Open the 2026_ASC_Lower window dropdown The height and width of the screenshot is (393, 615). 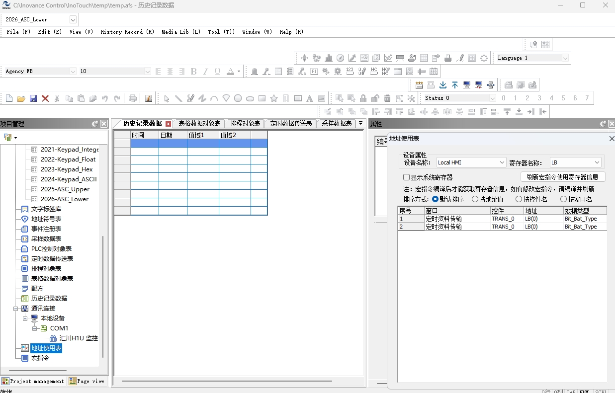point(73,20)
